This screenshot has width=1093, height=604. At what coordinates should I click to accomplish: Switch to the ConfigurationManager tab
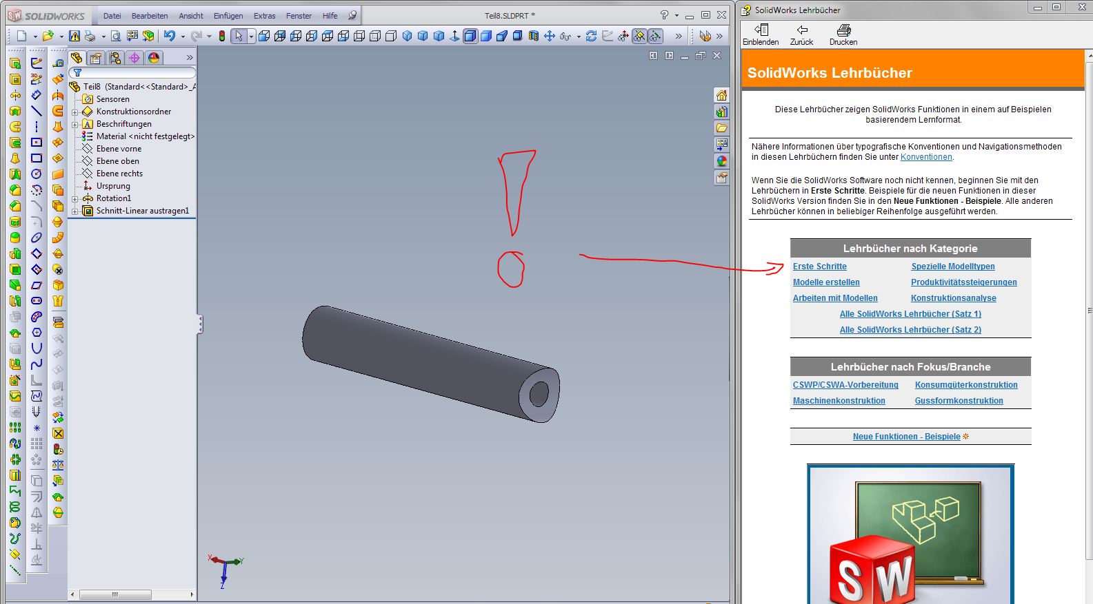[x=115, y=58]
